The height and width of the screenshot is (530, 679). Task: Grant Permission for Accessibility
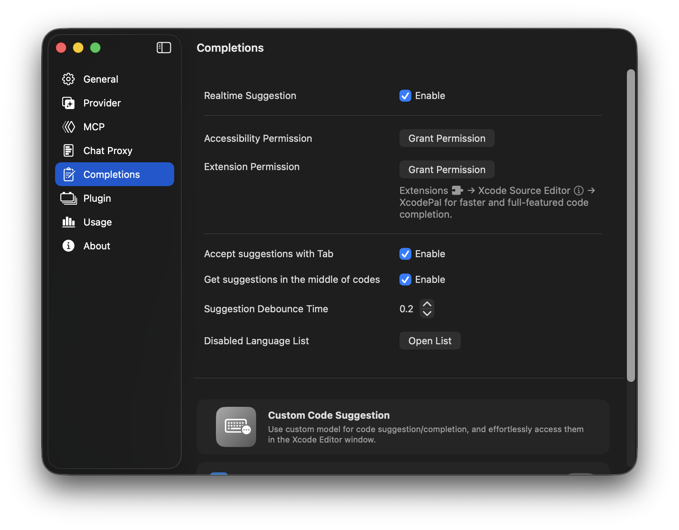point(447,138)
